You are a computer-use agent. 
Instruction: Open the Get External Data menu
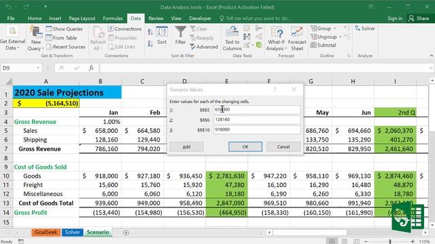tap(12, 39)
